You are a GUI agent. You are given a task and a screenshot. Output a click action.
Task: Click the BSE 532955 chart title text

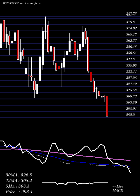22,3
